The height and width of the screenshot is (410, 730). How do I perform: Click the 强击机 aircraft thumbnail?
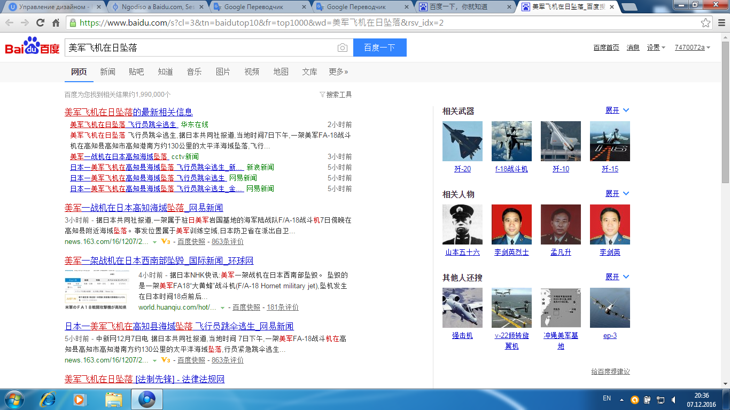coord(462,307)
